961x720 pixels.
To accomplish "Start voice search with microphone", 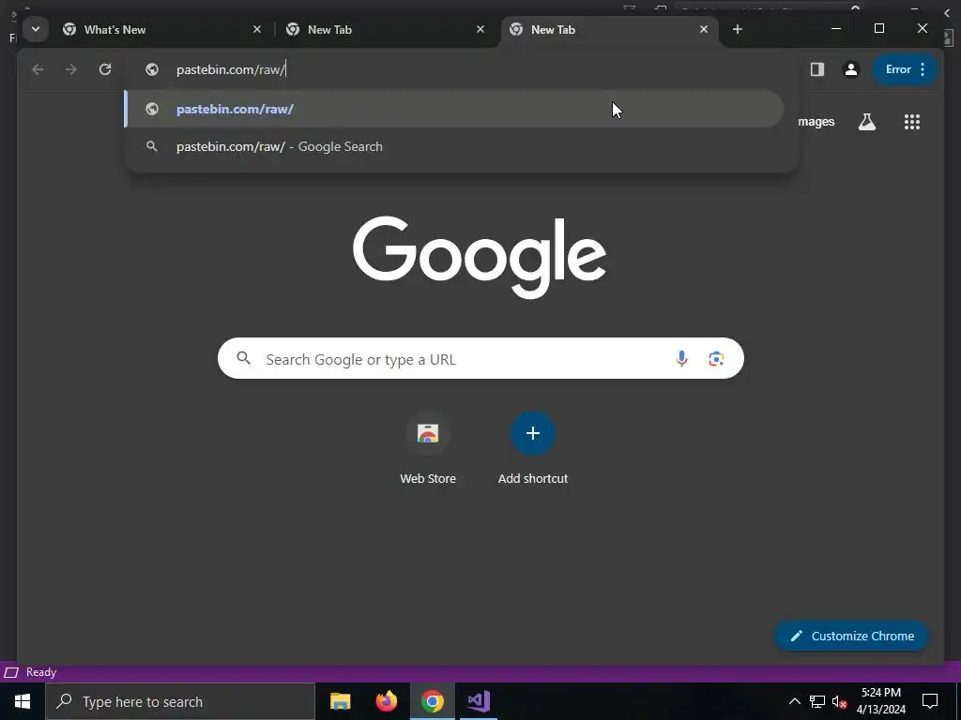I will tap(681, 358).
